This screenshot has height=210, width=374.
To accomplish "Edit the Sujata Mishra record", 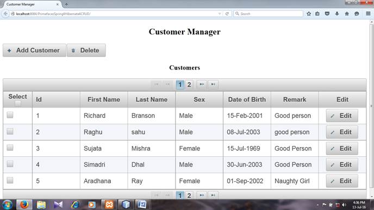I will click(x=342, y=149).
